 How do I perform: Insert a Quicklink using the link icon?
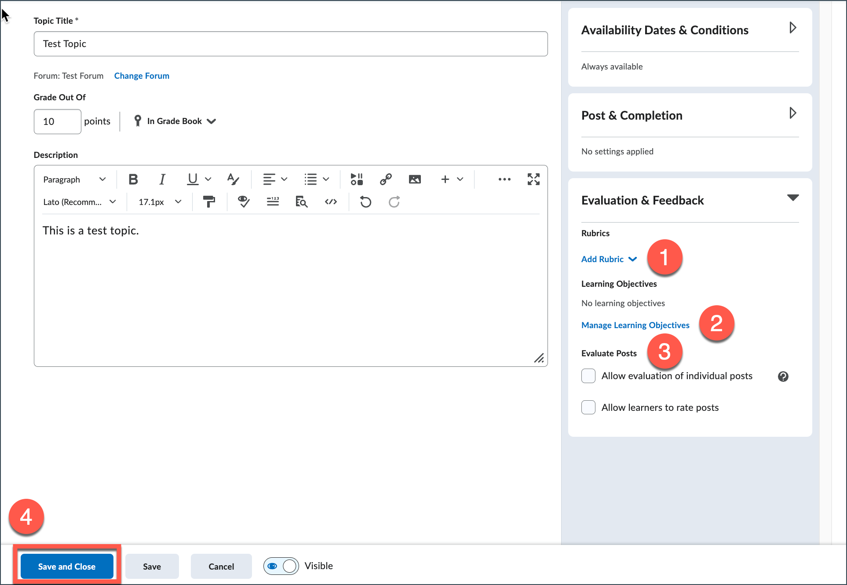tap(386, 179)
